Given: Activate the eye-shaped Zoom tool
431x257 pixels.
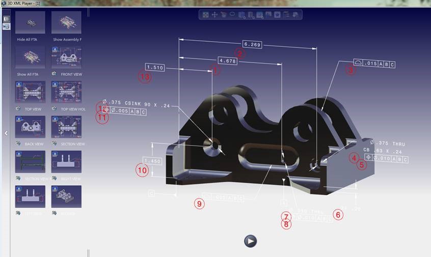Looking at the screenshot, I should tap(232, 15).
